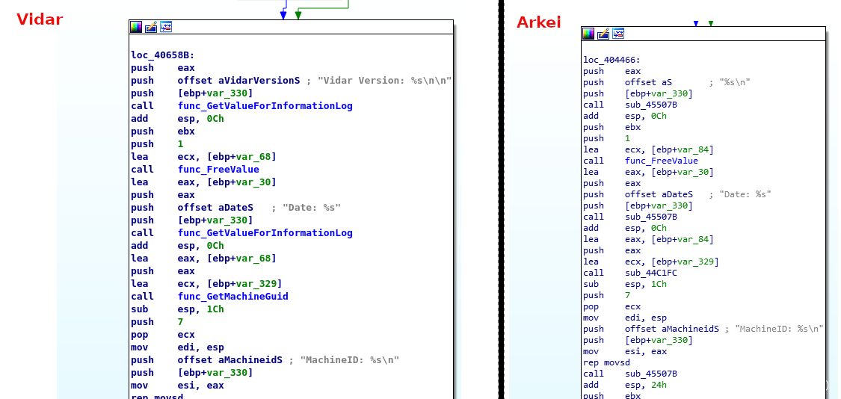Click the green edge arrowhead above the Vidar node

click(x=298, y=15)
